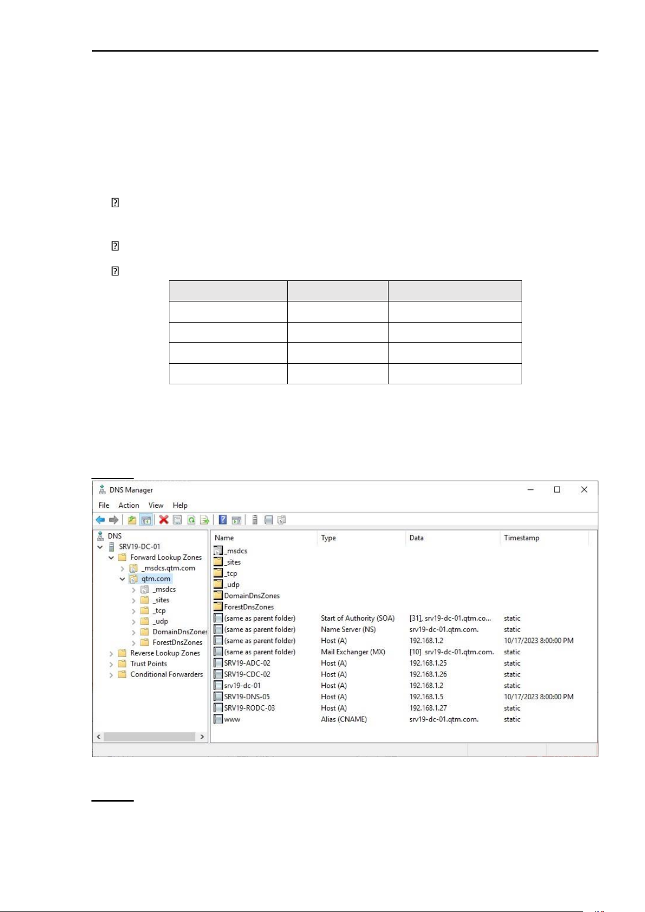
Task: Click the Forward arrow toolbar icon
Action: tap(114, 520)
